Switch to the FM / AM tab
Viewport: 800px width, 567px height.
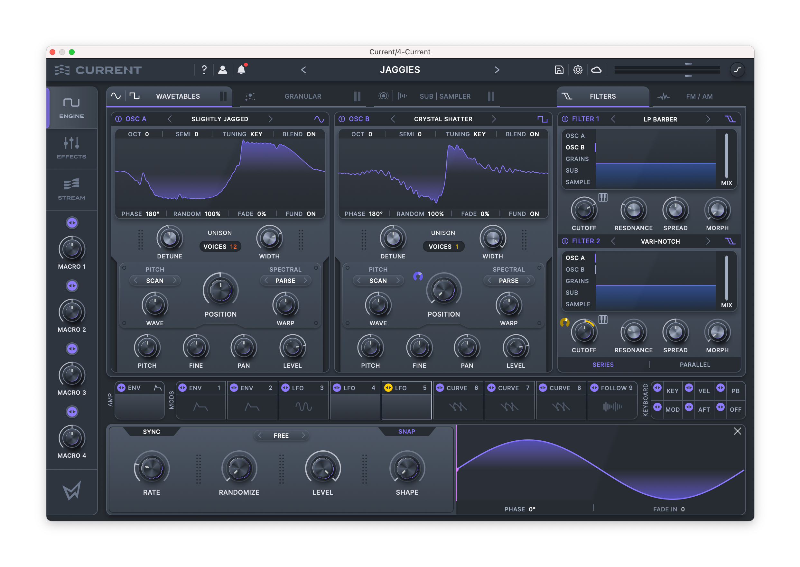point(699,96)
